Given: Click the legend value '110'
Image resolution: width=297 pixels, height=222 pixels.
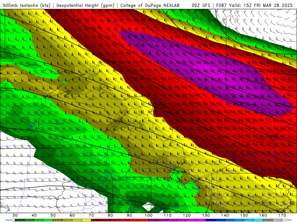Looking at the screenshot, I should coord(168,215).
